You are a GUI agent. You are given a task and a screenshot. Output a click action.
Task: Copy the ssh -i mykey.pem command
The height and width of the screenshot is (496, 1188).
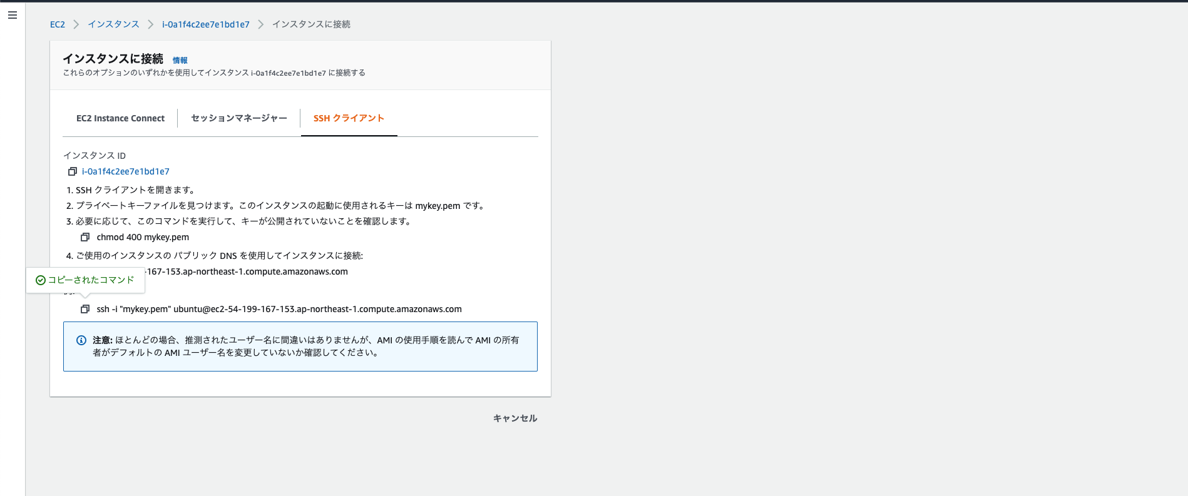pyautogui.click(x=85, y=309)
